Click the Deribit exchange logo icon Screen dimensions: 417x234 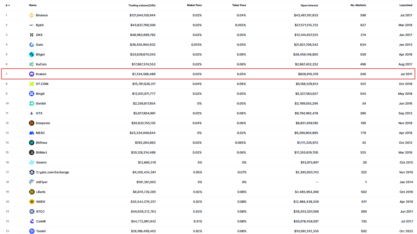(x=32, y=104)
